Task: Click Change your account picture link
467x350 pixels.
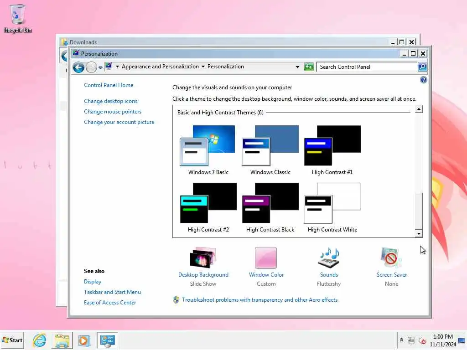Action: 119,122
